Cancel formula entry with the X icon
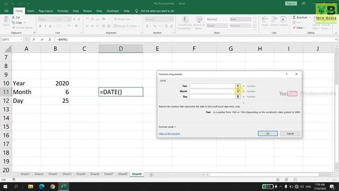 [x=34, y=39]
